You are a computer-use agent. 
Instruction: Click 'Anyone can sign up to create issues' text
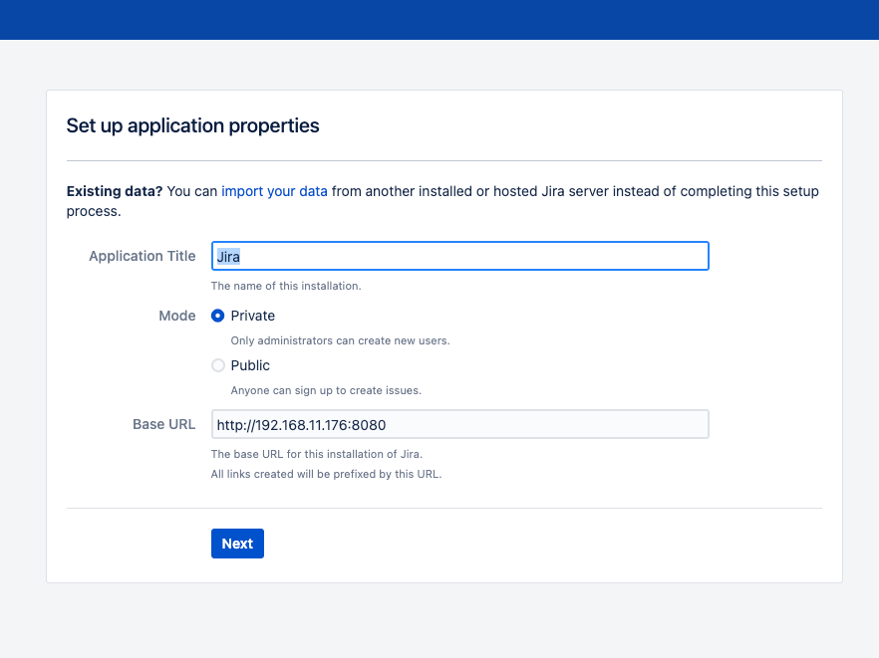click(x=326, y=391)
